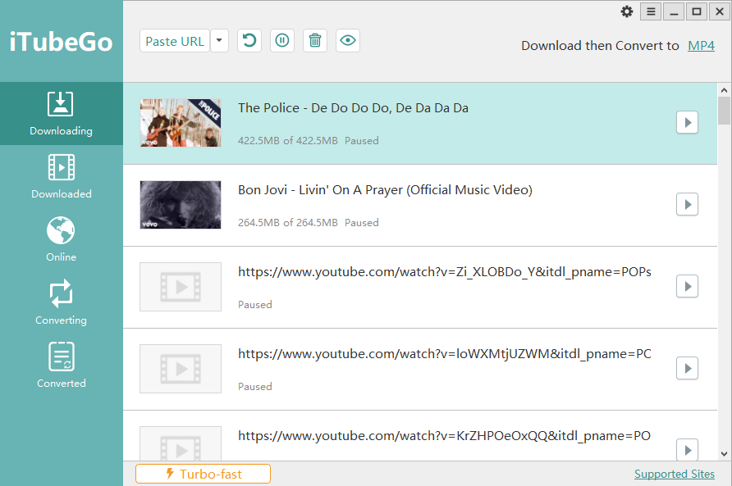This screenshot has height=486, width=732.
Task: Resume Bon Jovi Livin' On A Prayer download
Action: pos(687,204)
